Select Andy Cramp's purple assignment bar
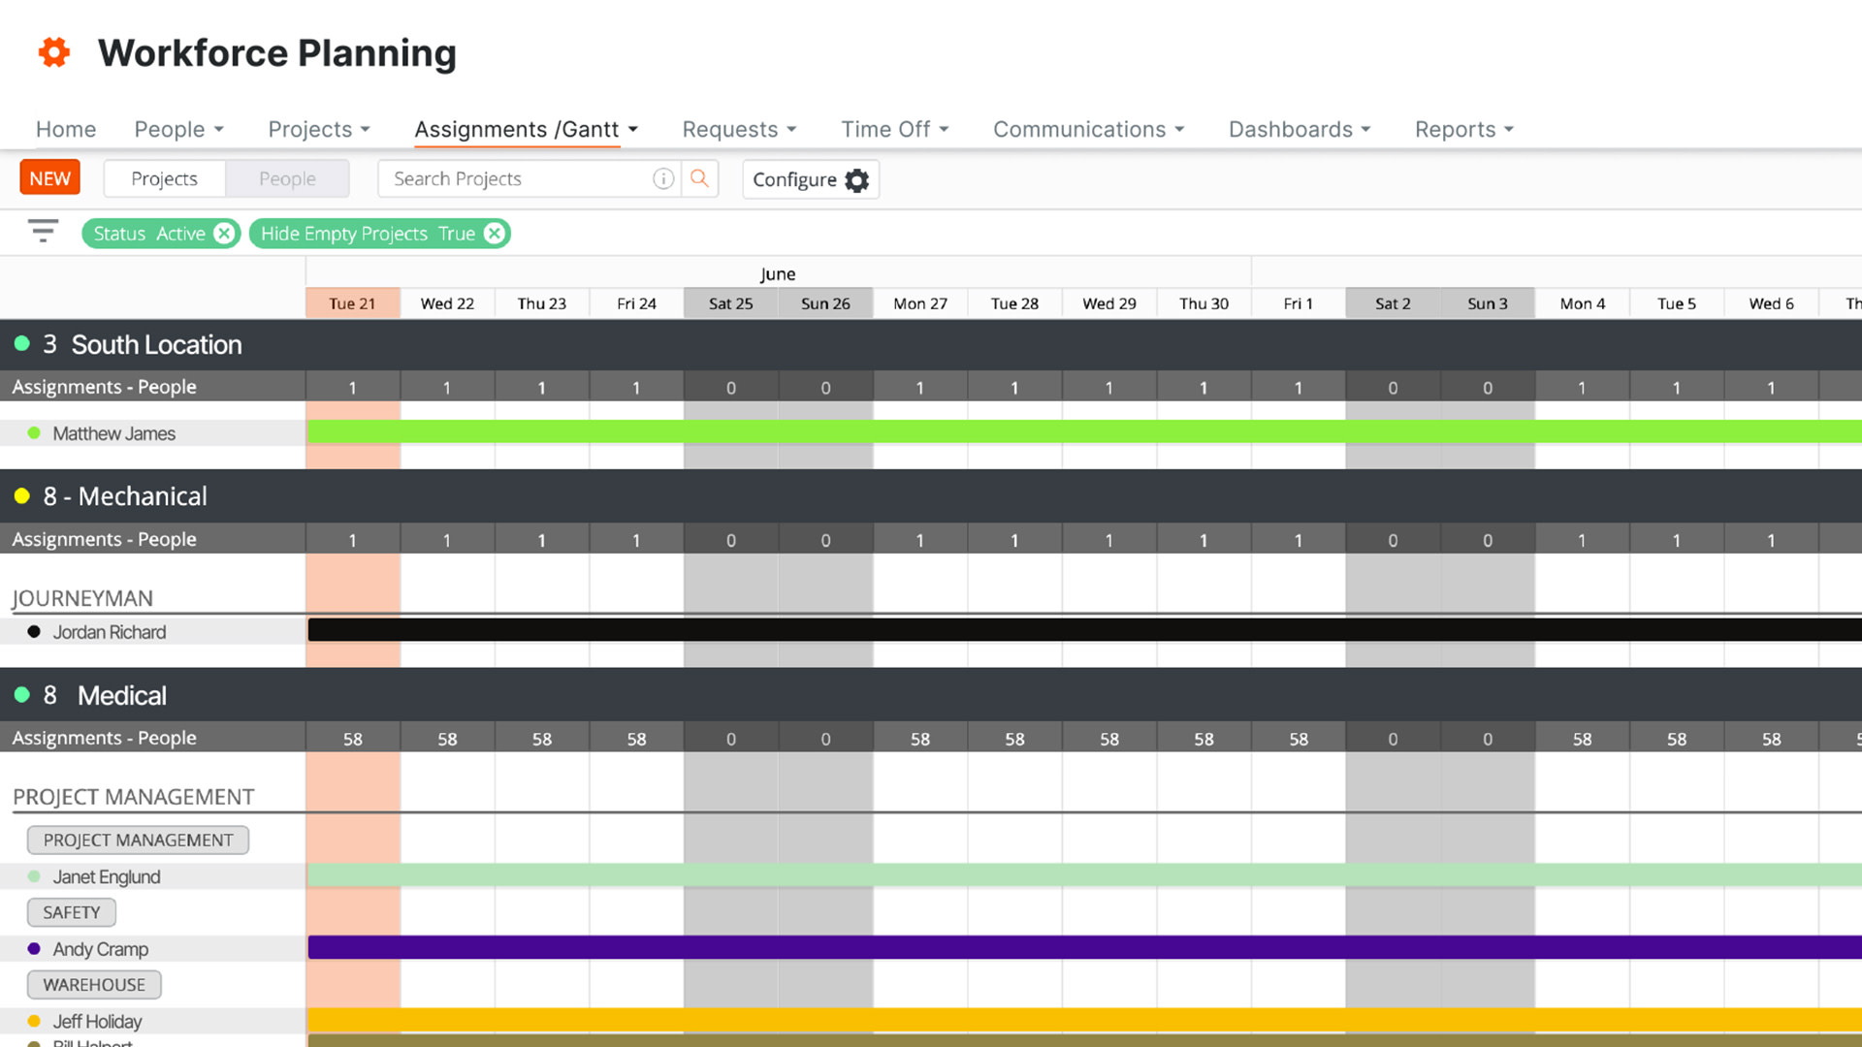 pyautogui.click(x=873, y=948)
